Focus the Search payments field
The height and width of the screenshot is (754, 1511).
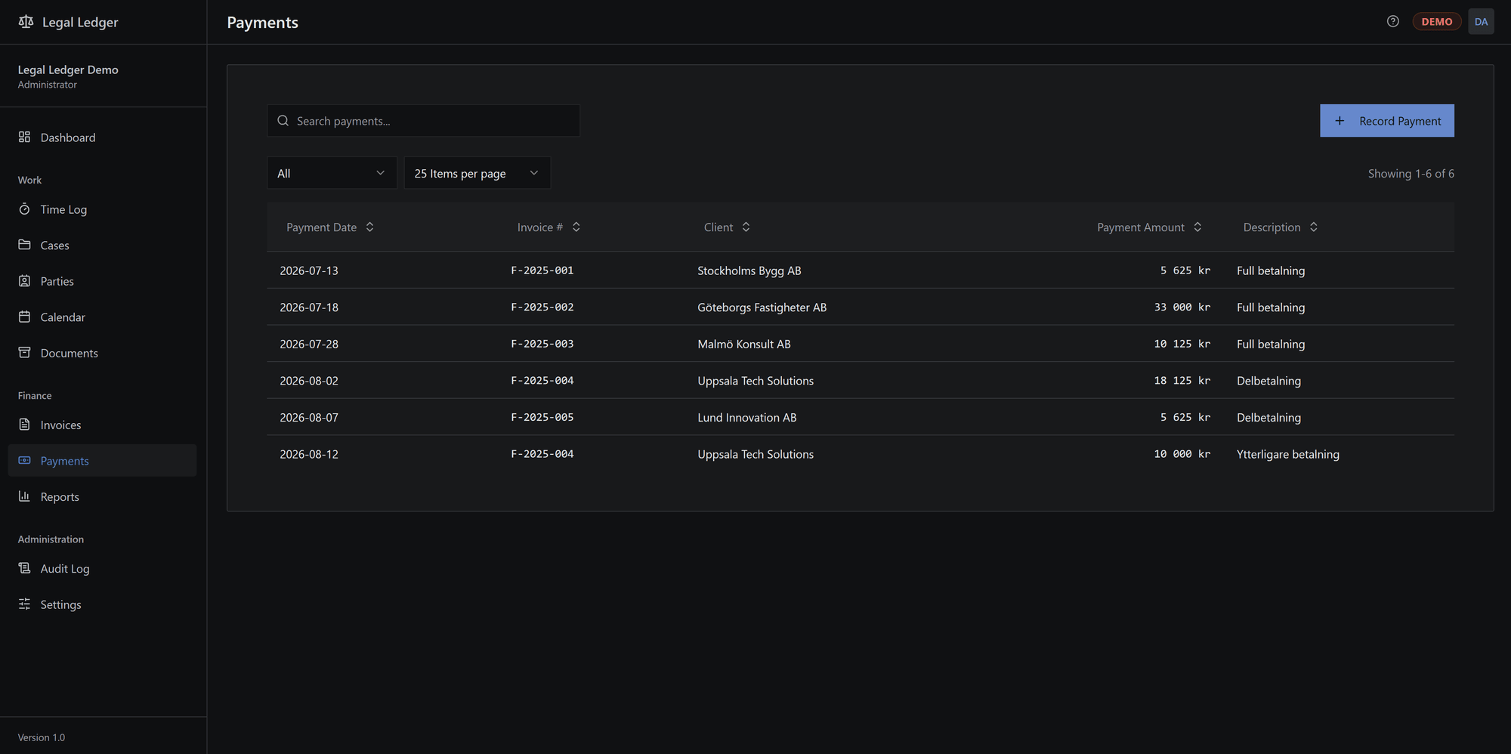(x=423, y=121)
